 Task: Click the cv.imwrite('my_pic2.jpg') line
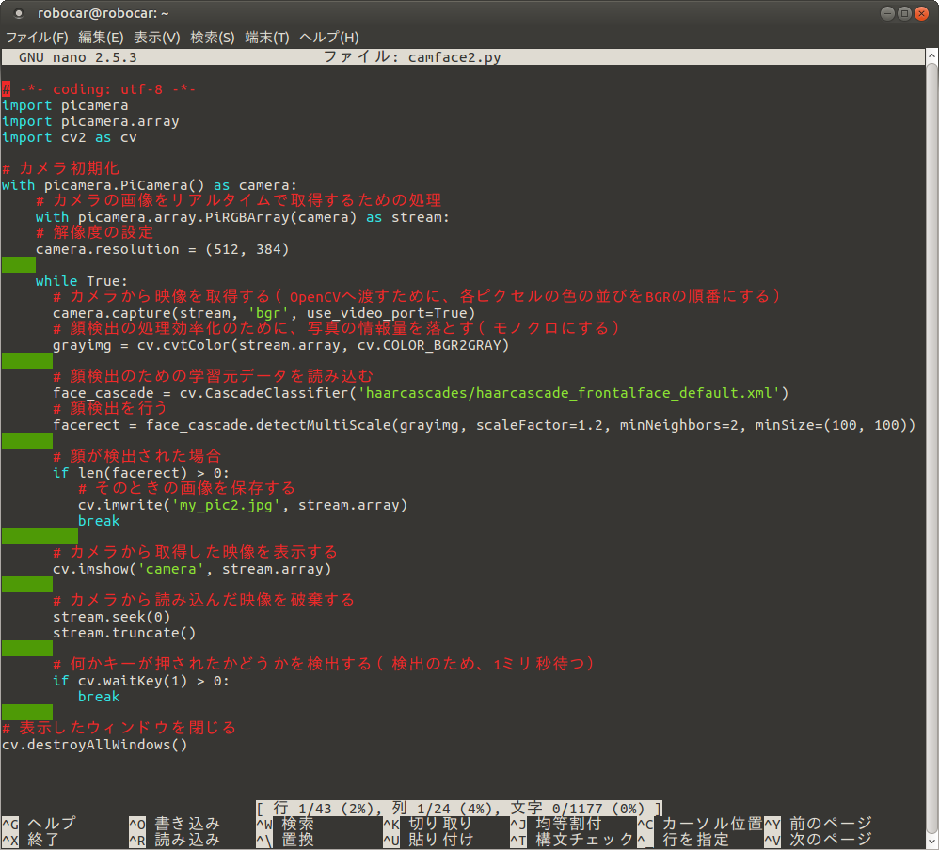pyautogui.click(x=243, y=505)
